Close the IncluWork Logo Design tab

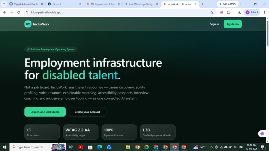pos(157,4)
